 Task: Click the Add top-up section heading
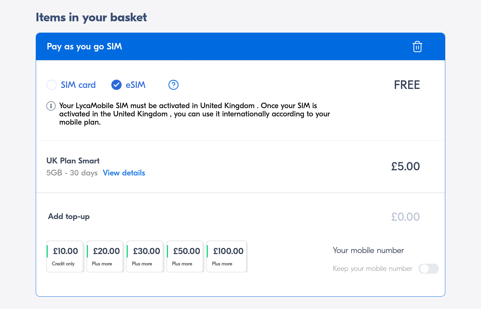coord(69,216)
